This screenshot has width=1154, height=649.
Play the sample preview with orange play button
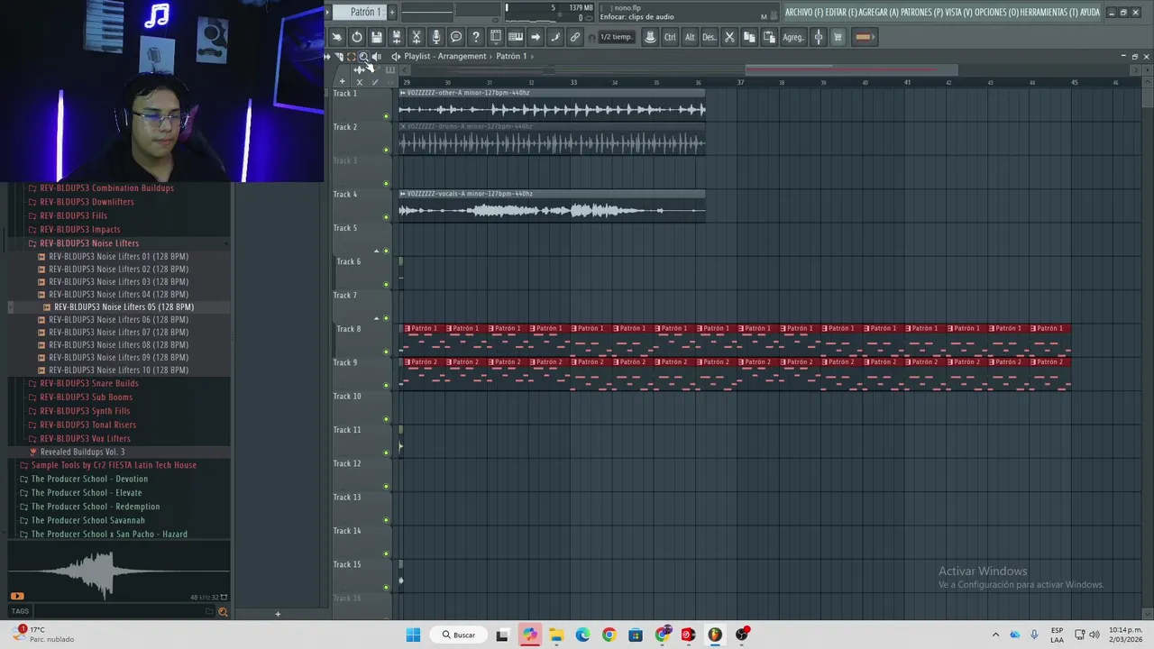(17, 596)
